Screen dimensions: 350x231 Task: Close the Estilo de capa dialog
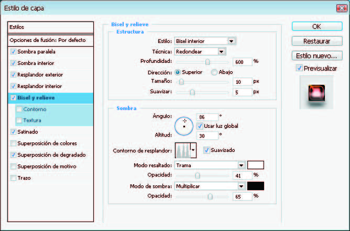342,8
